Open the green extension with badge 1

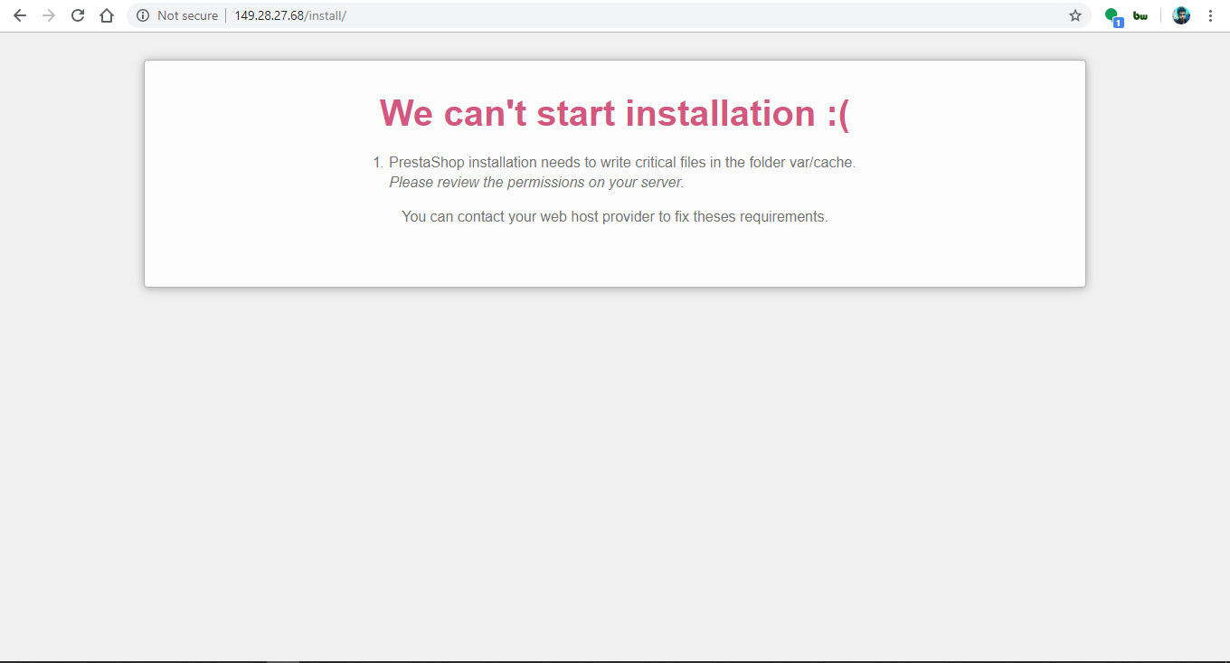[1112, 16]
